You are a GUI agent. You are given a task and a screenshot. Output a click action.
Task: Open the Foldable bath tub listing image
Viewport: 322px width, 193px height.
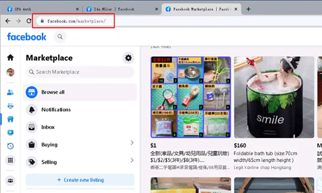click(x=274, y=97)
